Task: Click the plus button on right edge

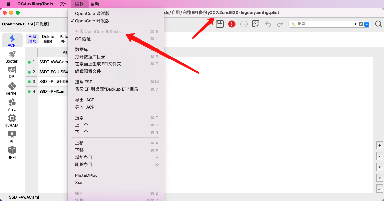Action: tap(380, 145)
